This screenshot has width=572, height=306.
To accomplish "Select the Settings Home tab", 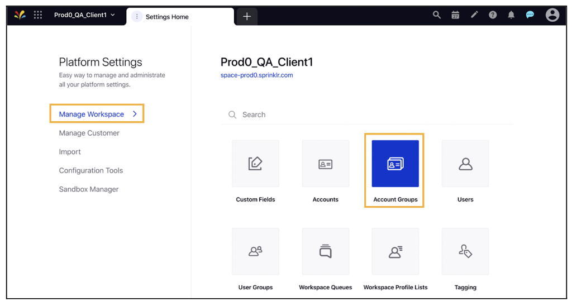I will point(180,17).
